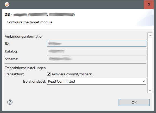Click the 'Katalog:' label
The image size is (156, 113).
click(11, 51)
